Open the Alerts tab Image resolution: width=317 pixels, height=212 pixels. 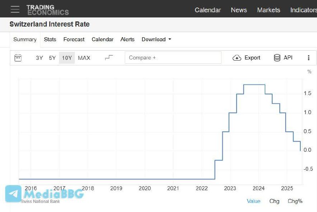click(127, 39)
